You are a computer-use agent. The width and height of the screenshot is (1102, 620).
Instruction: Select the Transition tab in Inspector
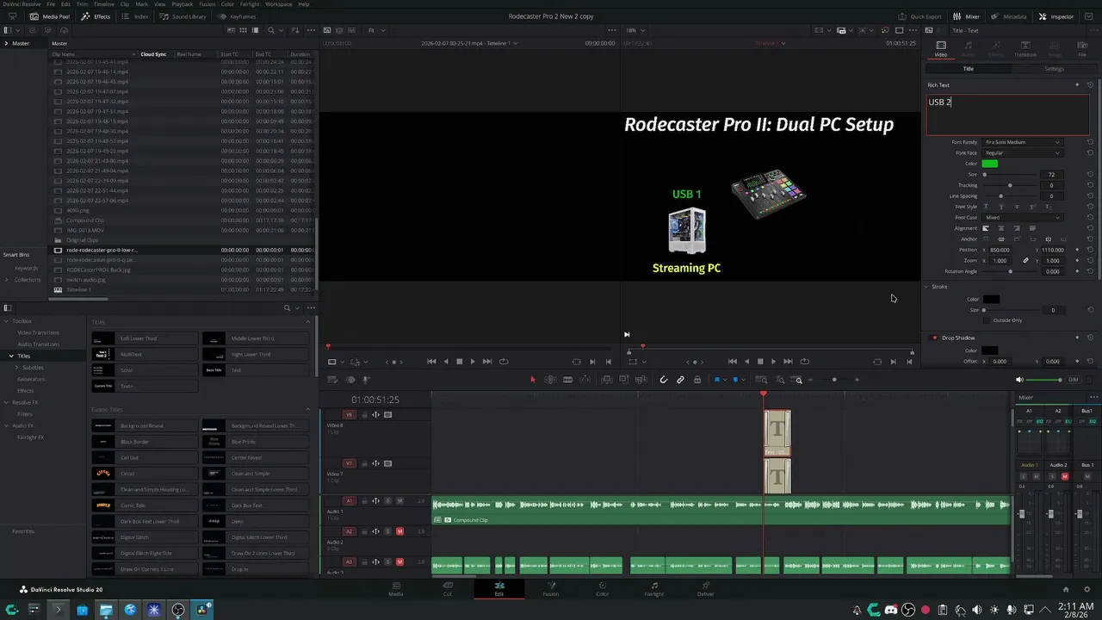click(1025, 49)
